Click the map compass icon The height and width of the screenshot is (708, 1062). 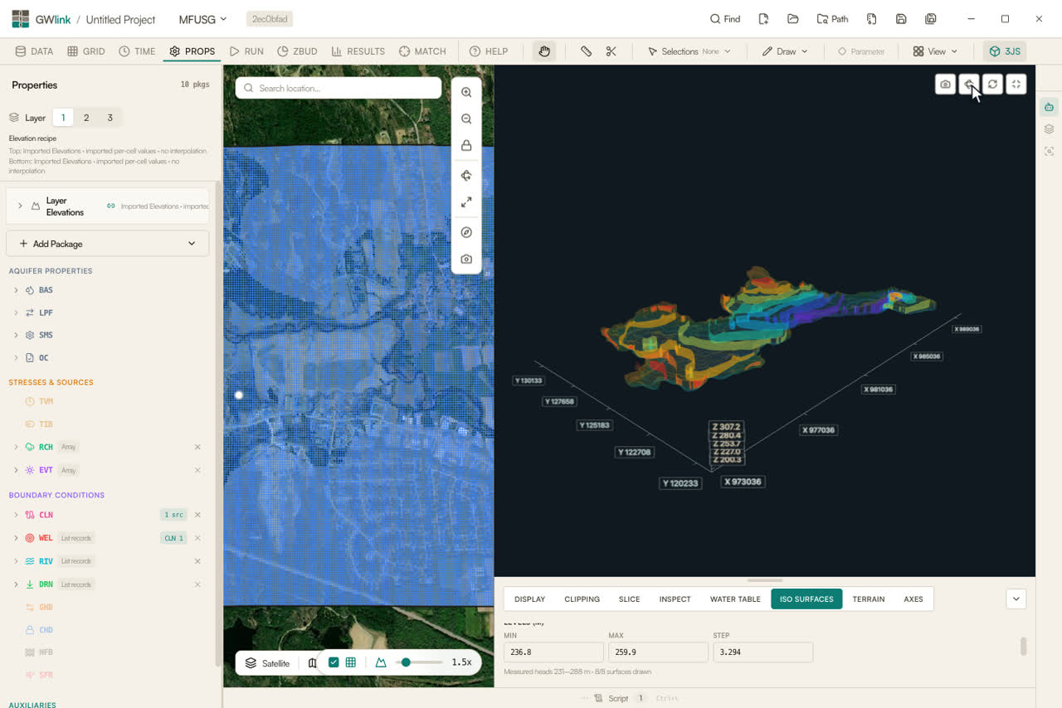click(x=466, y=232)
